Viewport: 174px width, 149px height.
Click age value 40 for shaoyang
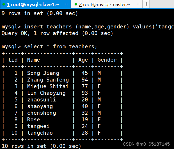(x=85, y=106)
